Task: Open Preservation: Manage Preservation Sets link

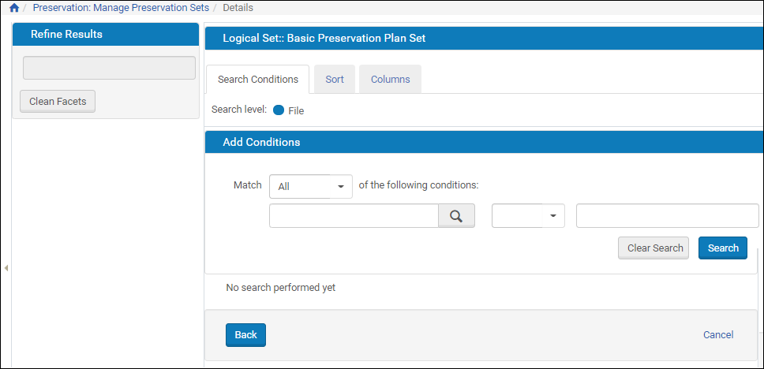Action: pyautogui.click(x=121, y=8)
